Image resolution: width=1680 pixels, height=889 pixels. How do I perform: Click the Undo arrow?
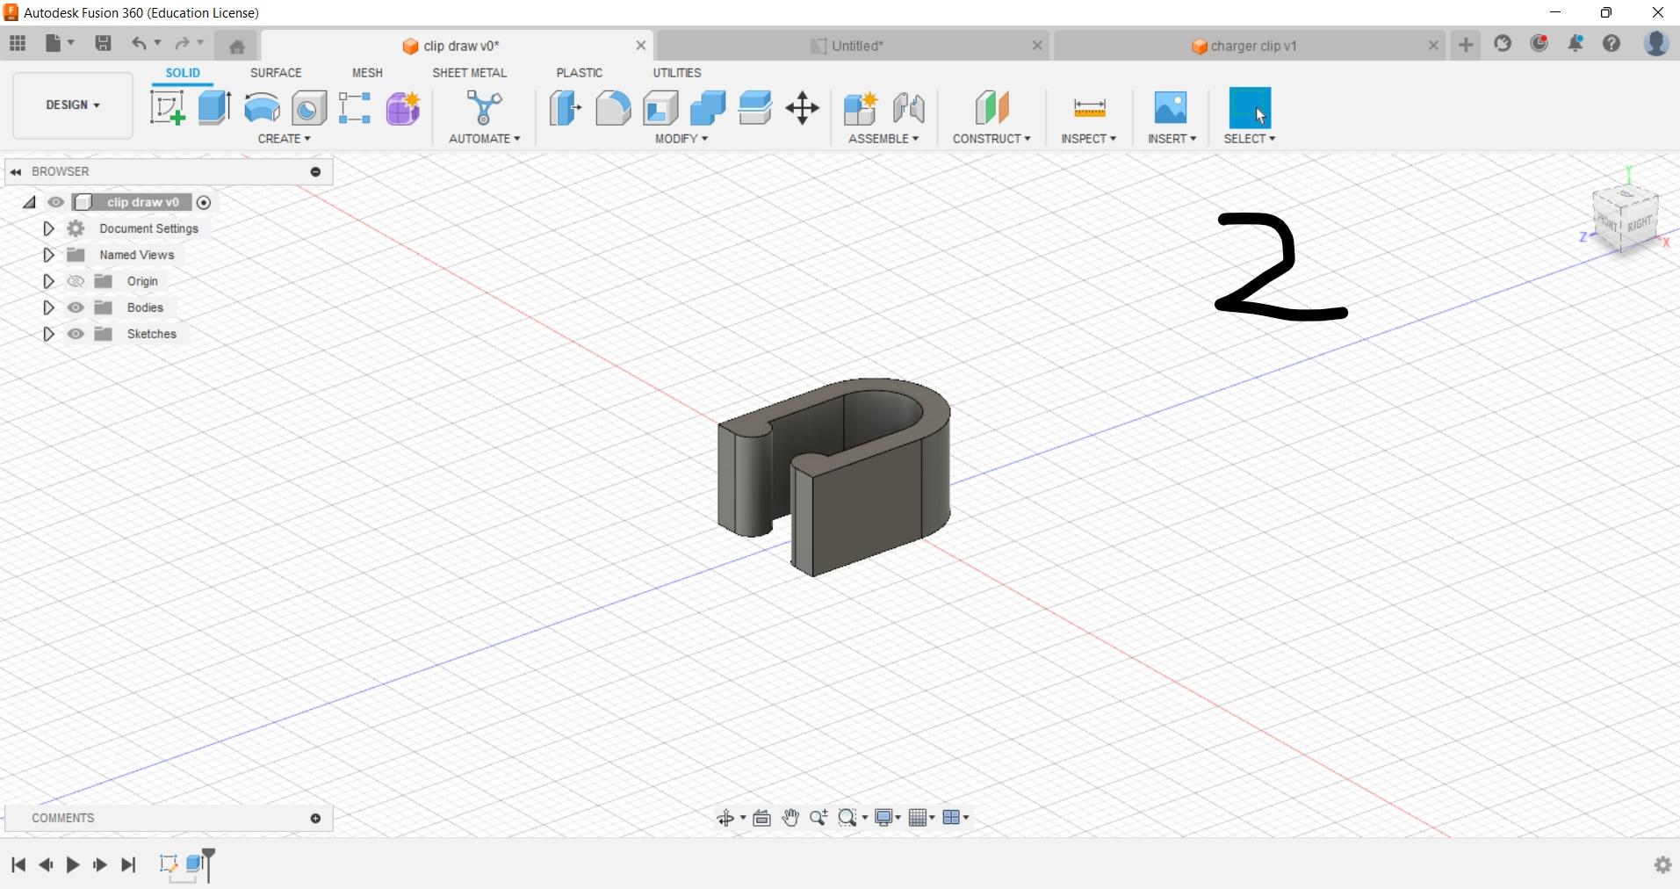[139, 43]
